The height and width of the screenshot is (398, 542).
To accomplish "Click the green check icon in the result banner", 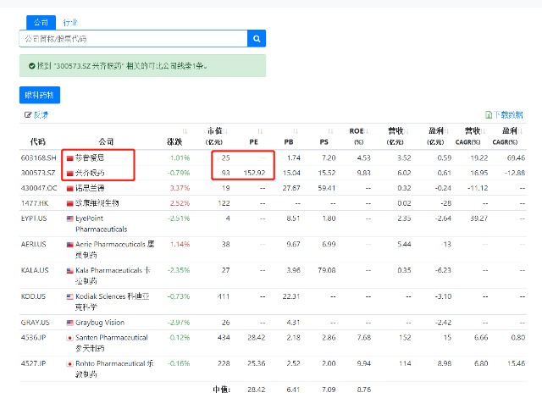I will [x=32, y=66].
